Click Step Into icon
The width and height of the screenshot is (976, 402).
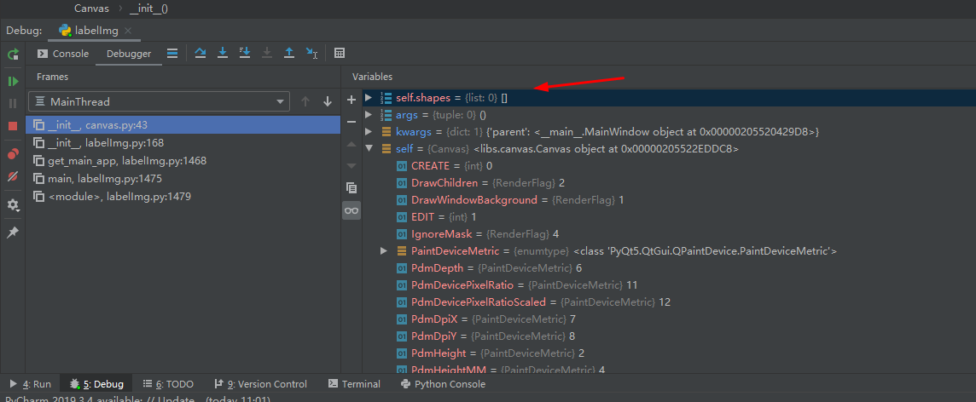[222, 54]
